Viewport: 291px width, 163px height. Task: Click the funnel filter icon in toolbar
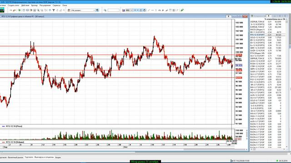pos(54,10)
